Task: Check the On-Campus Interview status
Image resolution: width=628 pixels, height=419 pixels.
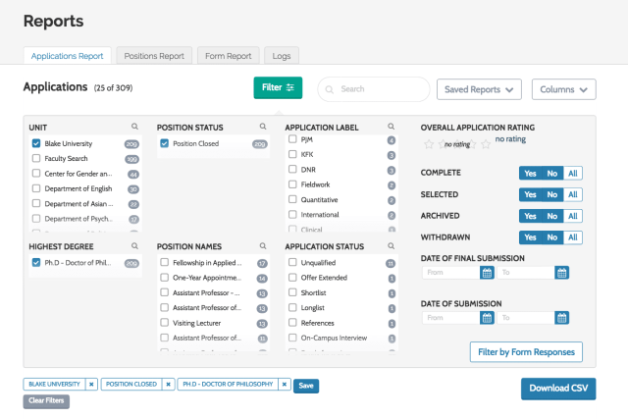Action: tap(292, 338)
